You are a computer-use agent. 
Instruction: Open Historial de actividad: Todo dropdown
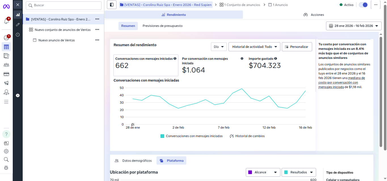(254, 47)
